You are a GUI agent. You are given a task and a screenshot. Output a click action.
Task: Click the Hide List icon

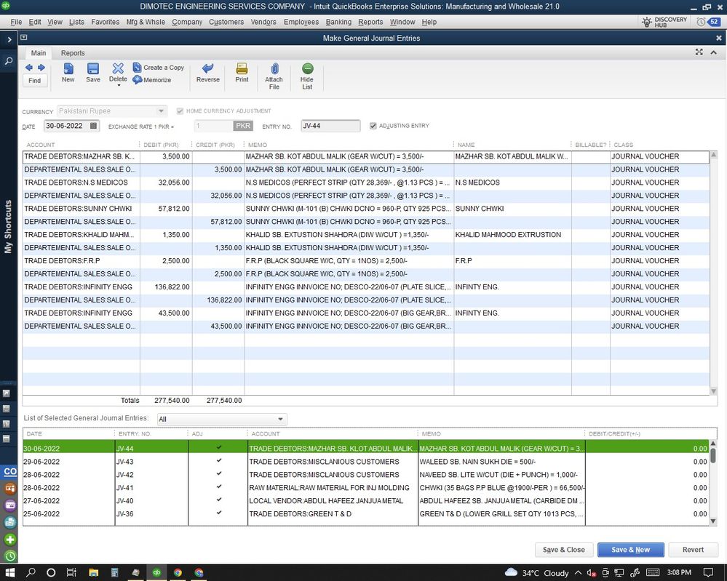click(307, 70)
